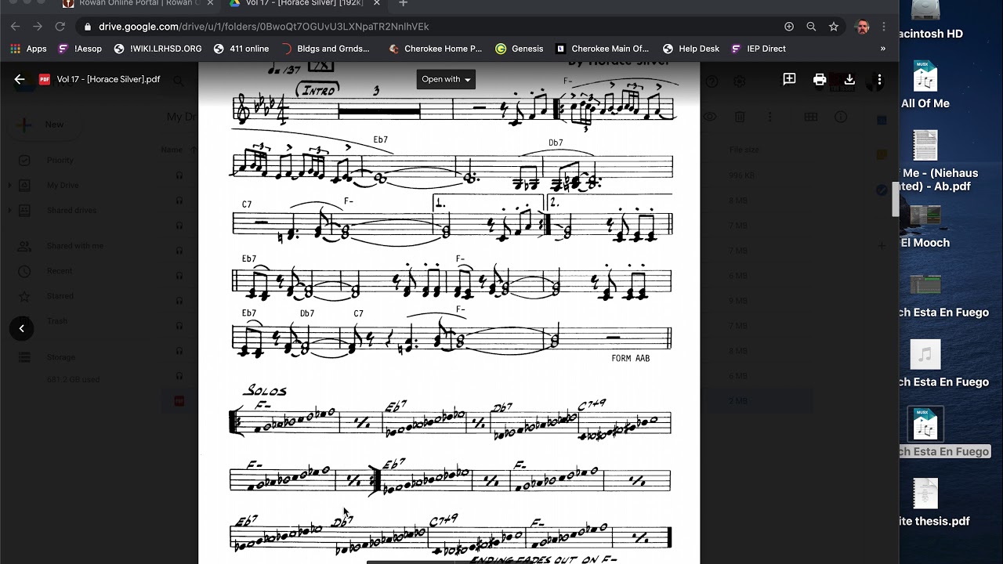Close the Vol 17 Horace Silver tab
Viewport: 1003px width, 564px height.
coord(377,3)
